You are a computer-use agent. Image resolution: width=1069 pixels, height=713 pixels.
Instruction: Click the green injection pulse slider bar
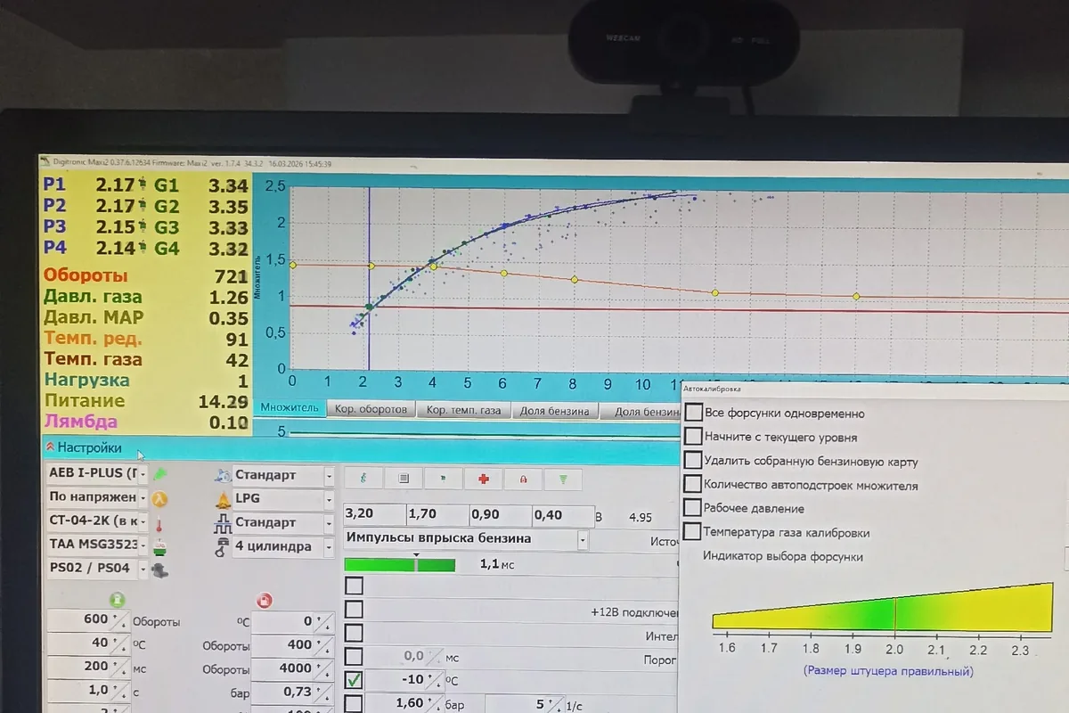click(400, 564)
